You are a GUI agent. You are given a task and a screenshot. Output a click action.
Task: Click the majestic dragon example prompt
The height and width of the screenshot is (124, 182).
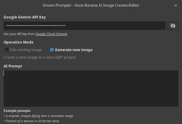coord(39,116)
